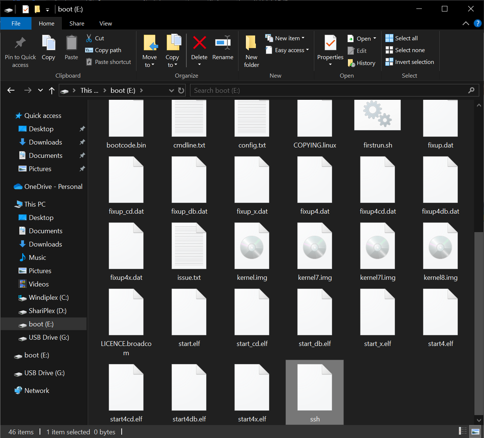This screenshot has width=484, height=438.
Task: Click Pin to Quick access icon
Action: [x=20, y=43]
